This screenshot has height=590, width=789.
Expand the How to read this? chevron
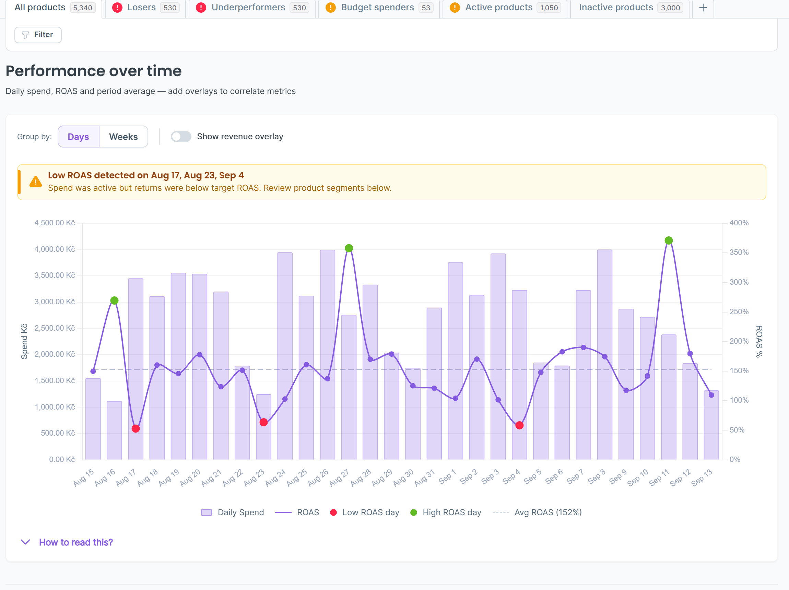pos(25,542)
